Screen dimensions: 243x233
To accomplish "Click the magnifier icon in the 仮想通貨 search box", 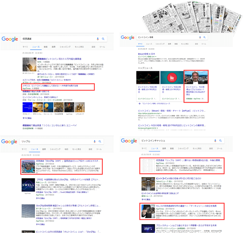I will (x=103, y=39).
